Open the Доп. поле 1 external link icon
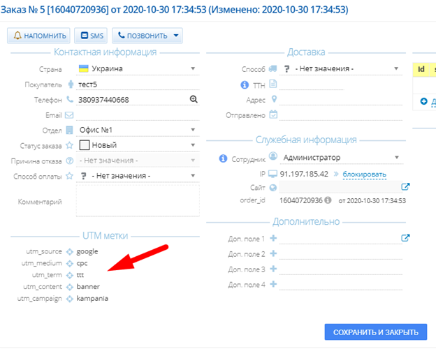 405,238
